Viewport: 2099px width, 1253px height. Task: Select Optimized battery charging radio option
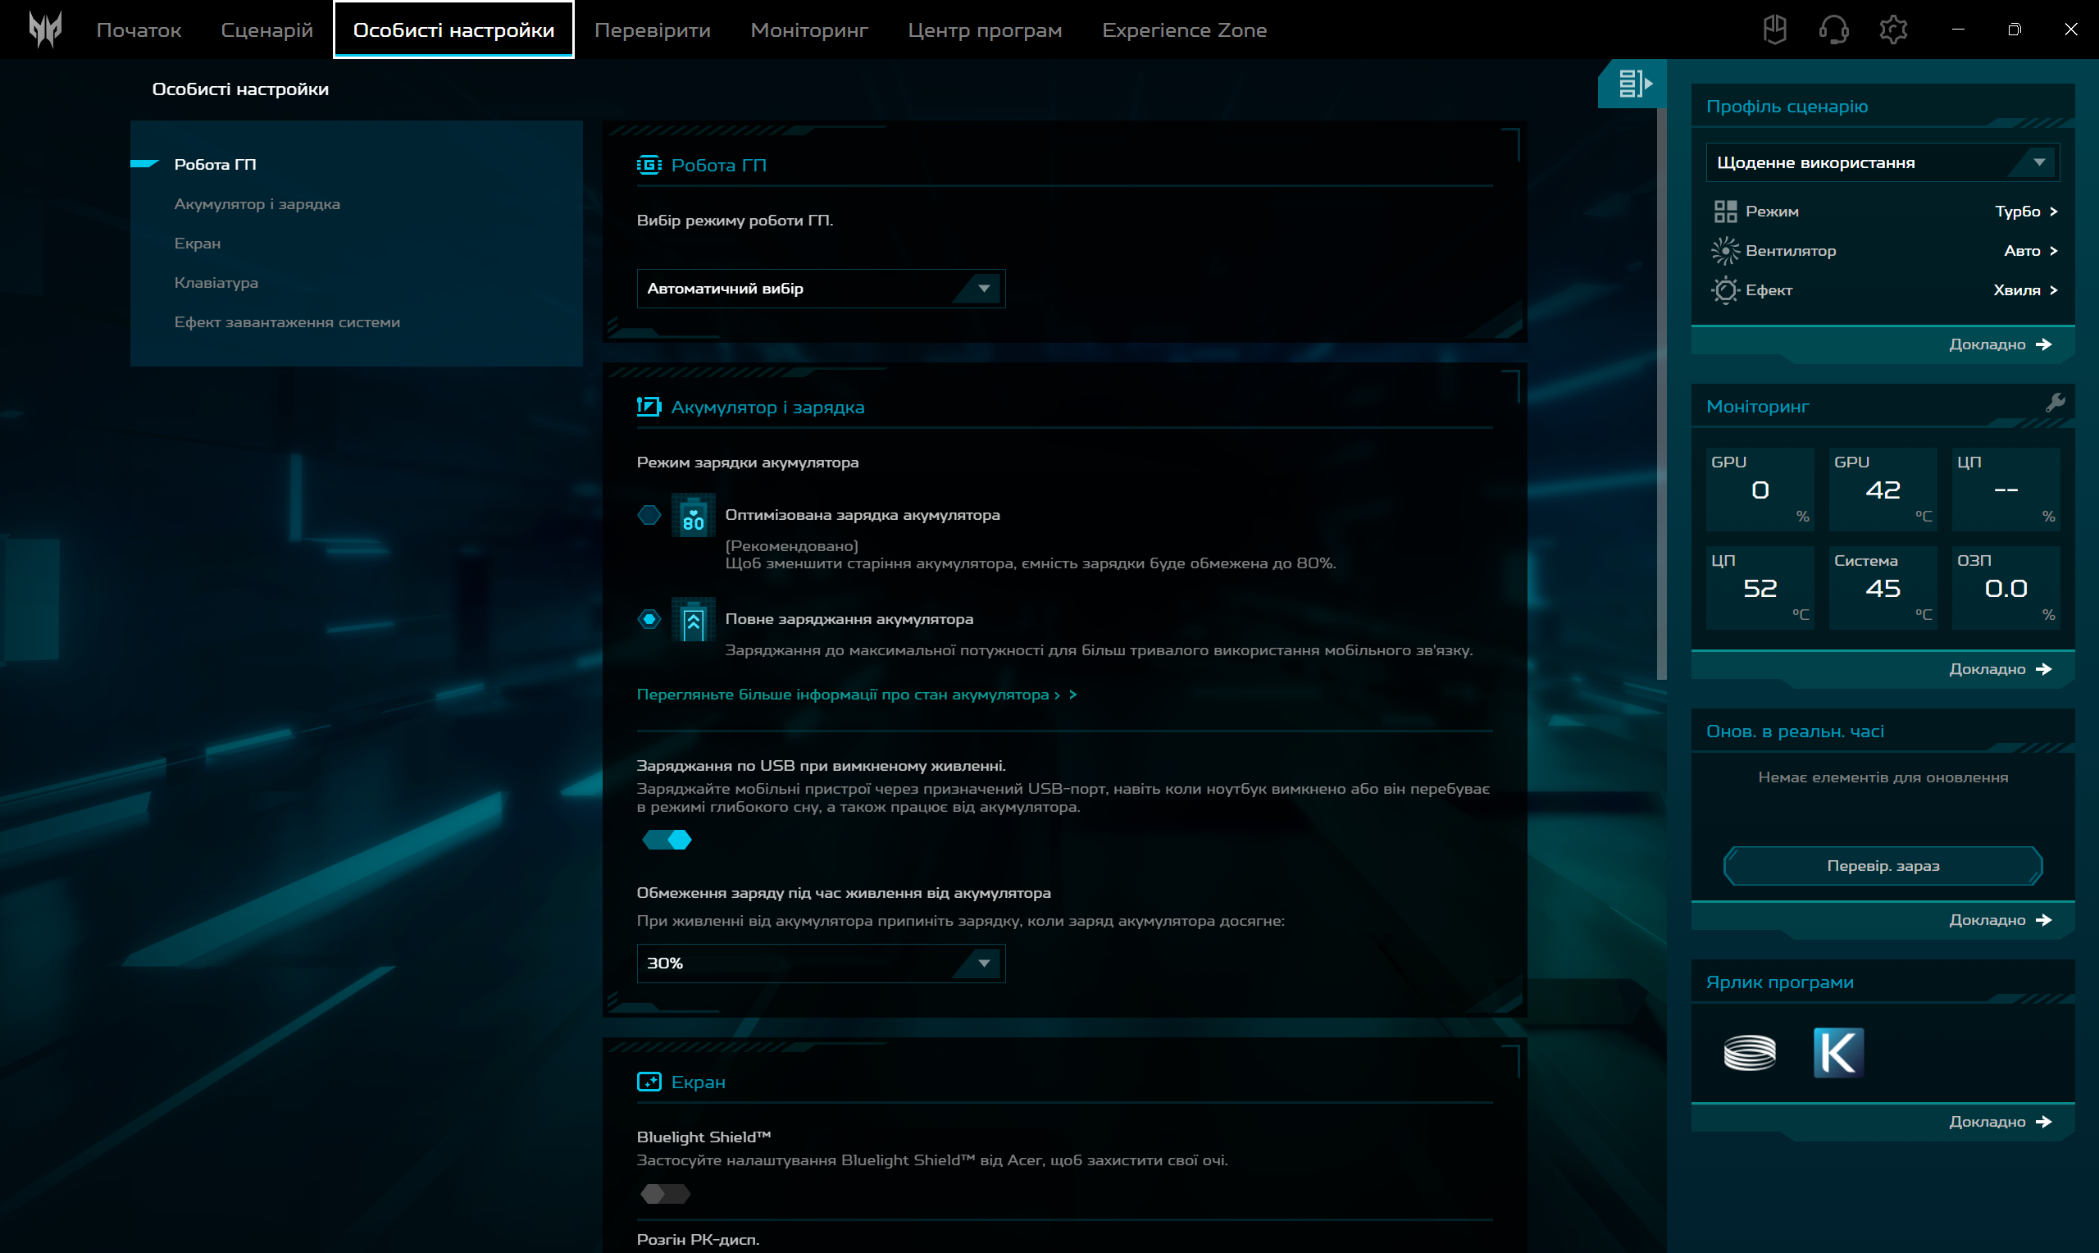(649, 515)
